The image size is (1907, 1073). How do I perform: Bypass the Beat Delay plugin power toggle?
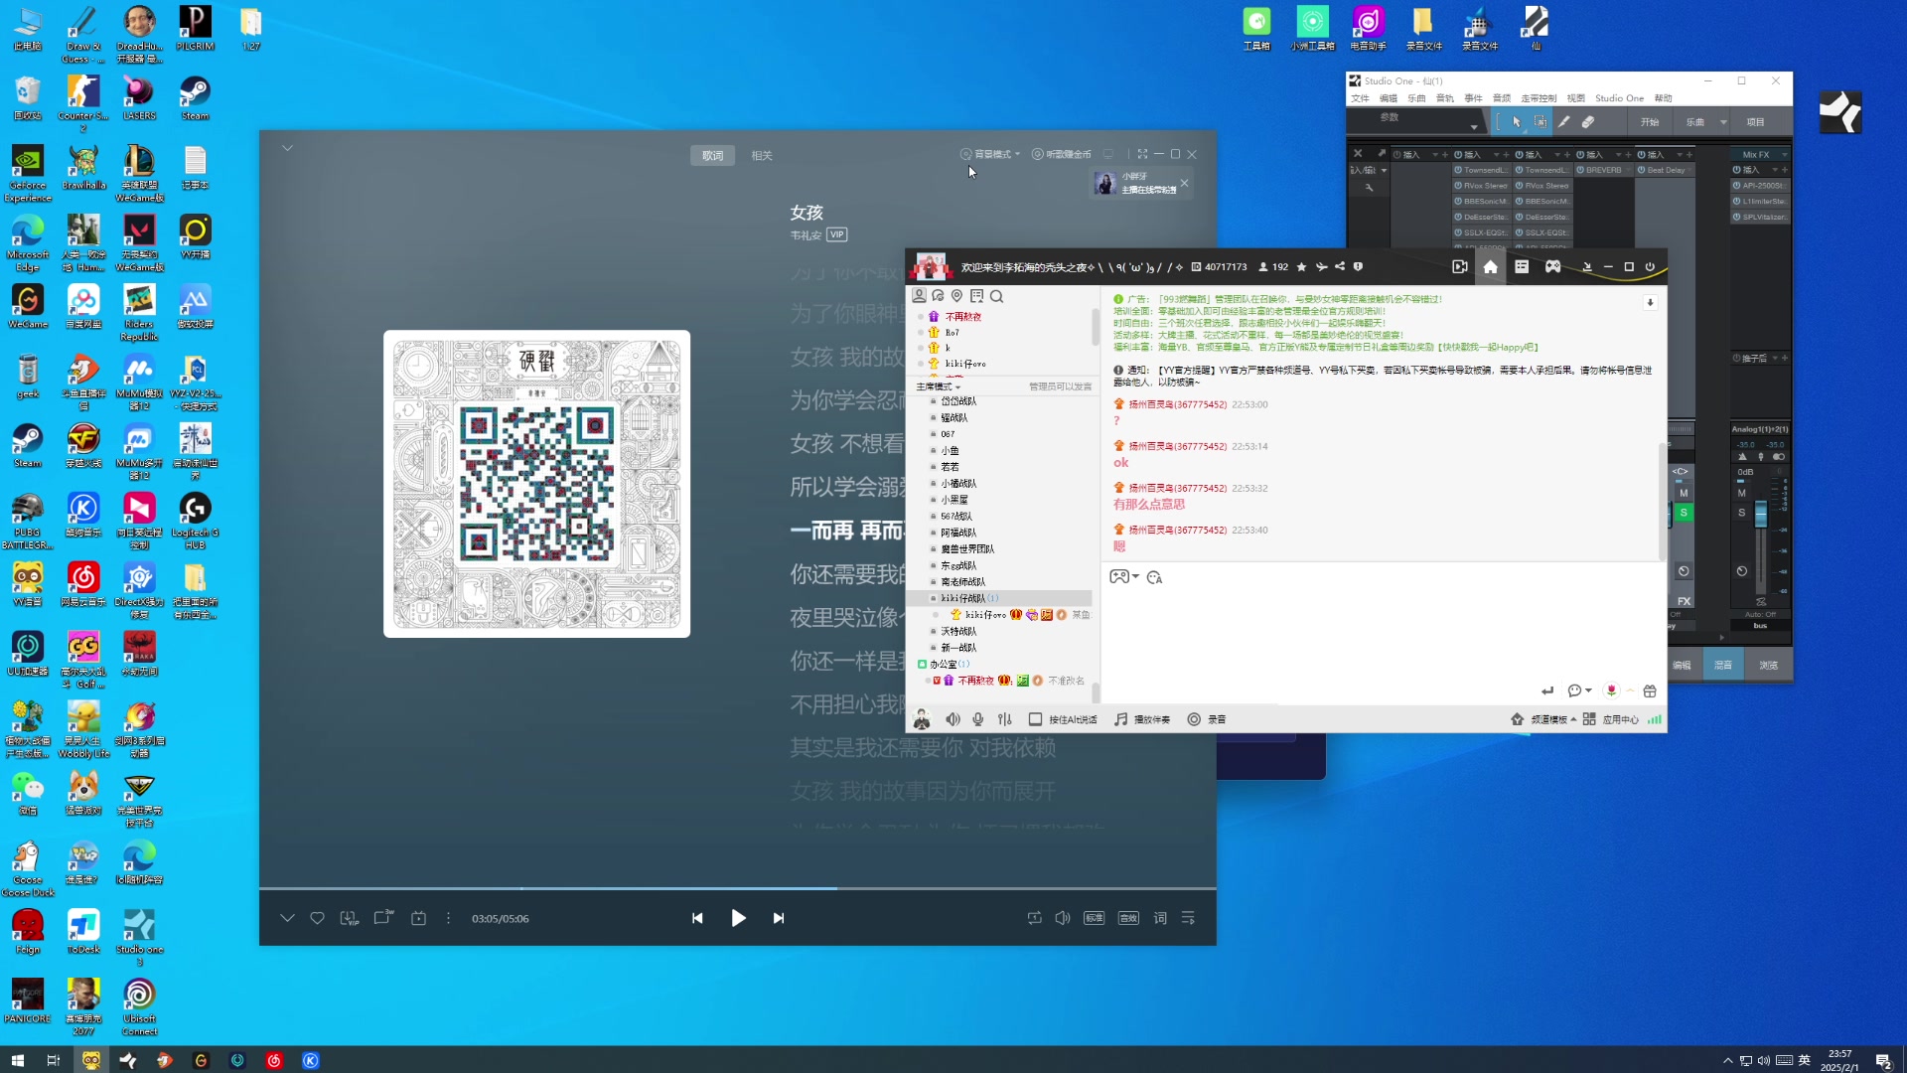(x=1642, y=170)
